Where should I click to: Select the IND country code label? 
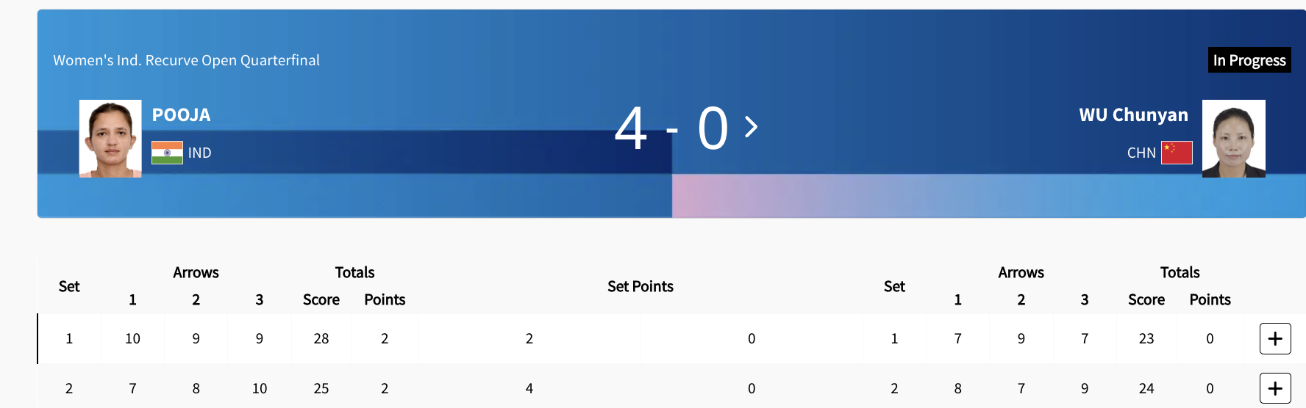pyautogui.click(x=199, y=153)
